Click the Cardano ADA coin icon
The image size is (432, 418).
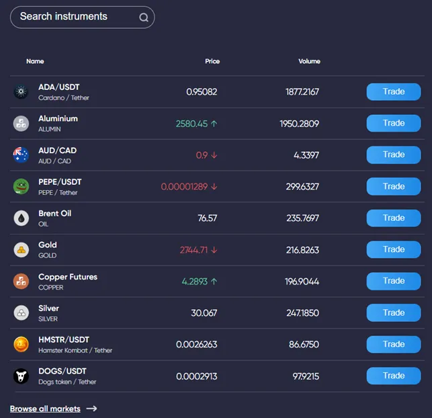coord(21,92)
